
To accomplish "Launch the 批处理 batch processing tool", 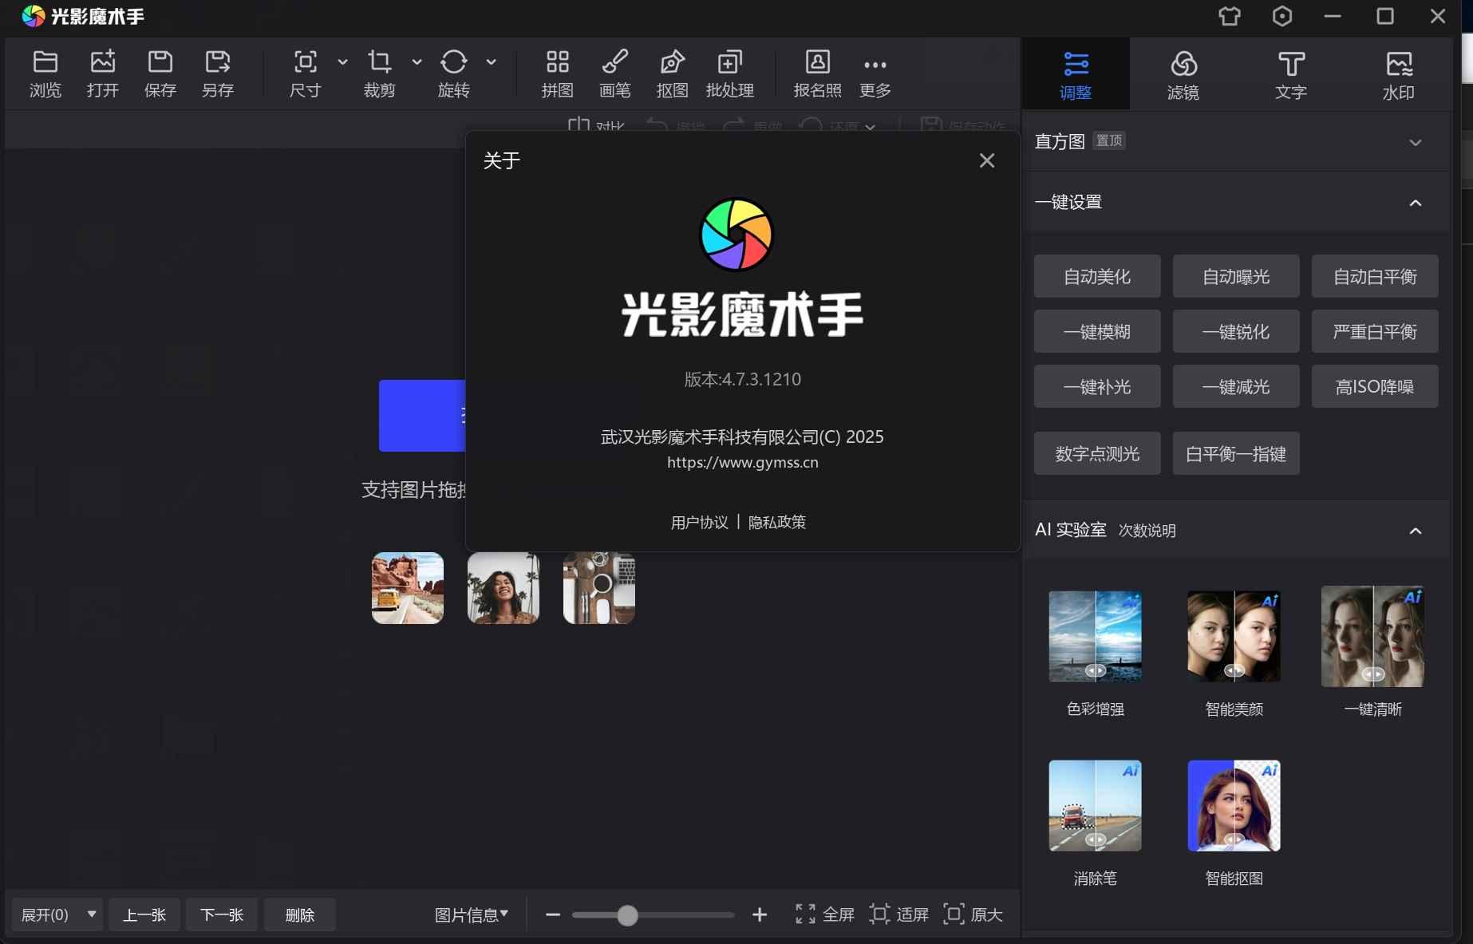I will point(729,73).
